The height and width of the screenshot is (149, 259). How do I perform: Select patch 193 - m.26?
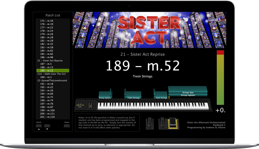tap(47, 91)
